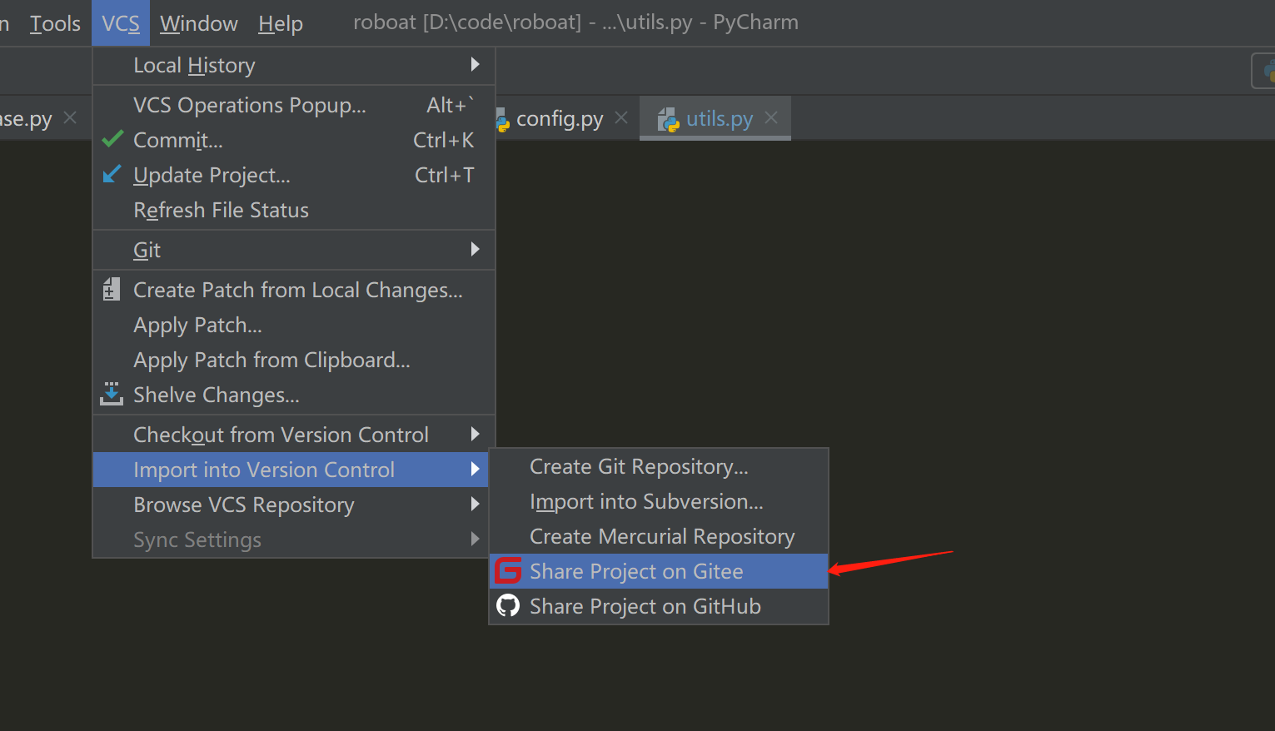Choose Create Mercurial Repository

pyautogui.click(x=659, y=536)
